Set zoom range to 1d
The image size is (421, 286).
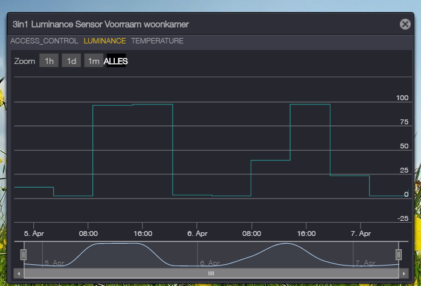71,61
